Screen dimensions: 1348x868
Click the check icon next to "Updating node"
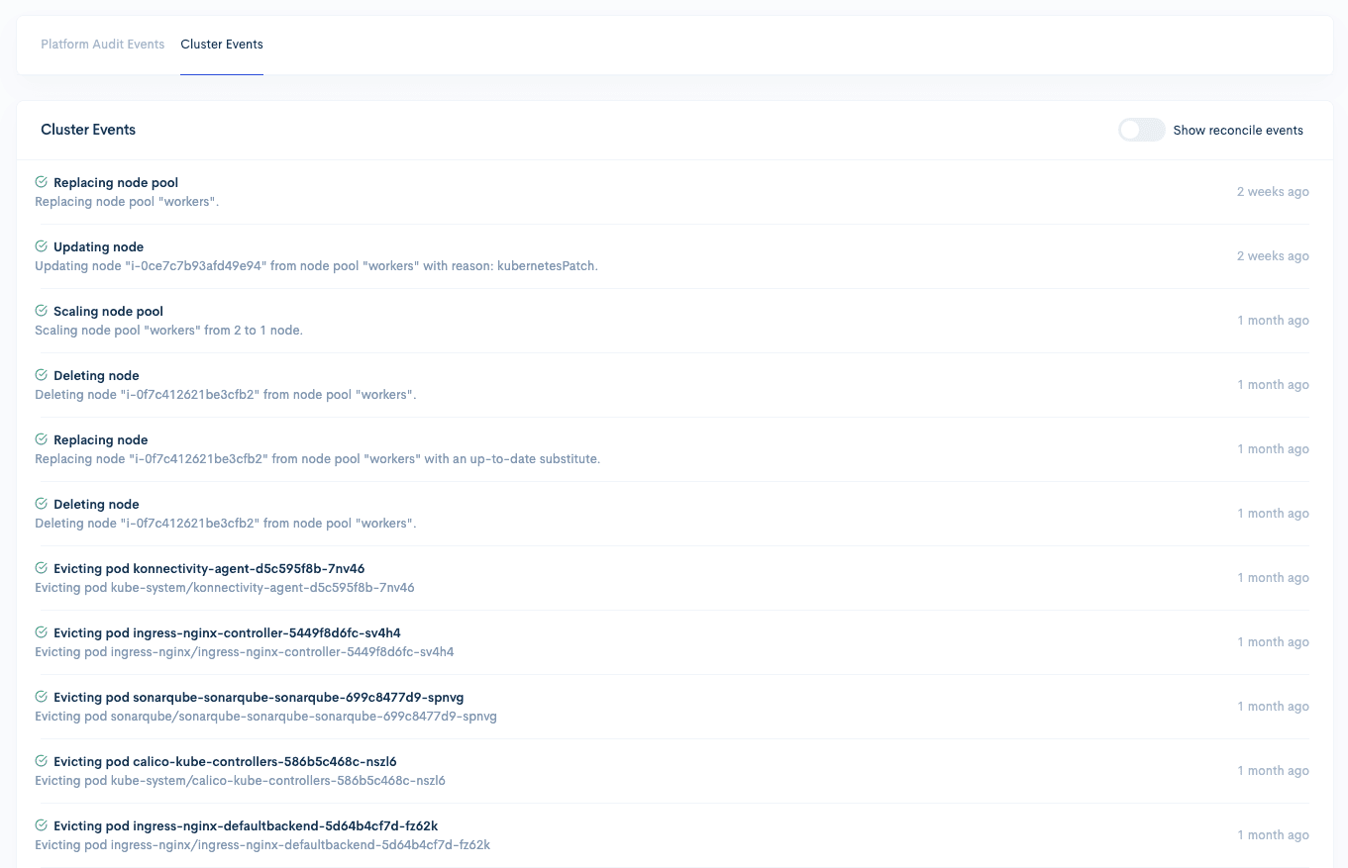pos(41,246)
